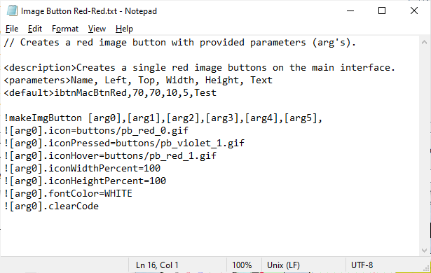
Task: Click the <default> ibtnMacBtnRed line
Action: [x=110, y=93]
